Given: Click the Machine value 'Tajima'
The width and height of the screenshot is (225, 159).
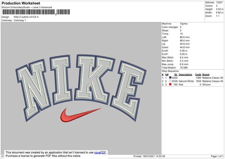Looking at the screenshot, I should 183,24.
